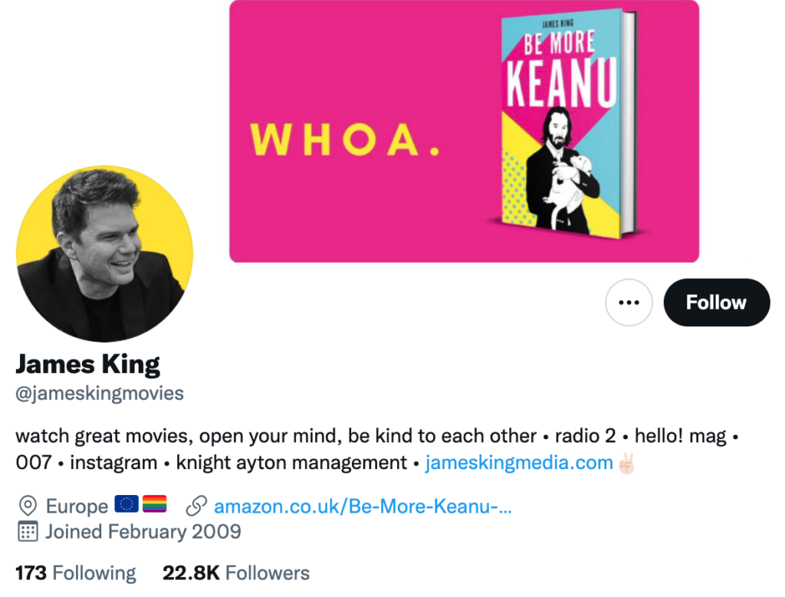Screen dimensions: 785x597
Task: Click the Joined February 2009 text
Action: 143,532
